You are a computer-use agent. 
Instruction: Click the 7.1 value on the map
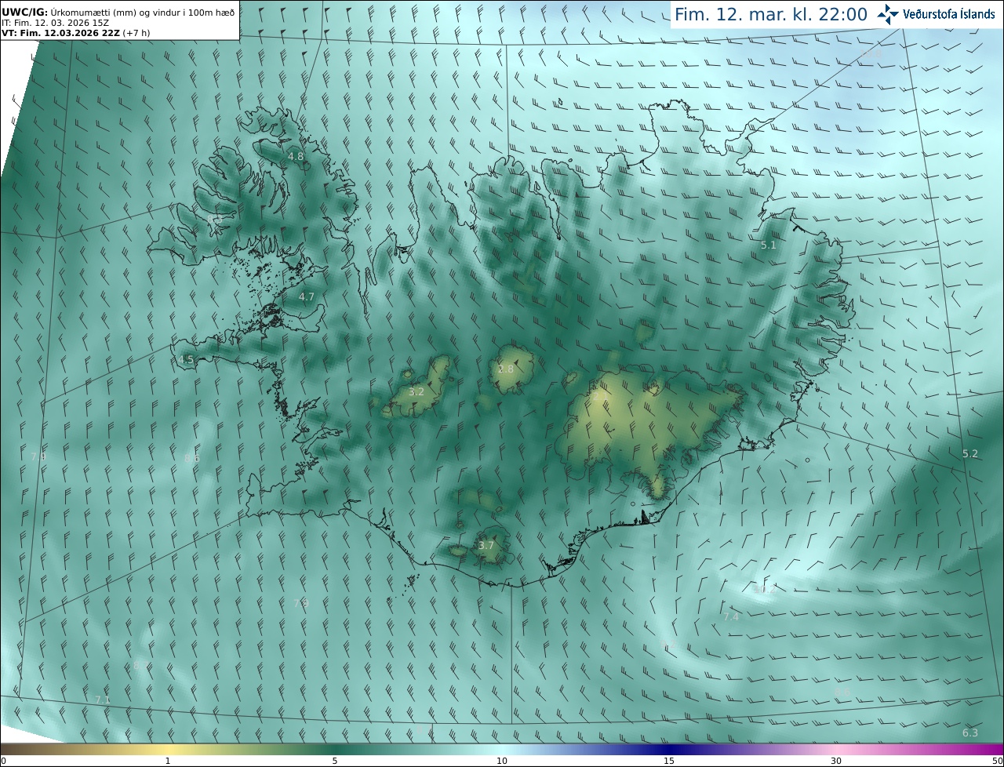(x=103, y=700)
